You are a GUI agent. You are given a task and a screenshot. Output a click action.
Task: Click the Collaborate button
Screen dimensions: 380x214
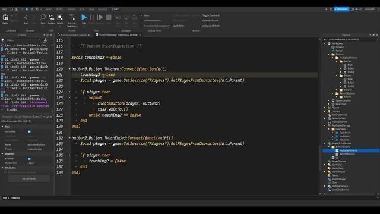coord(341,9)
